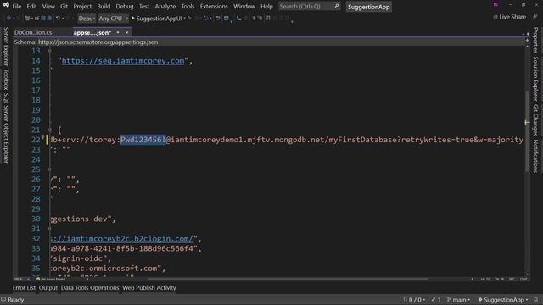Open the main branch dropdown
Image resolution: width=543 pixels, height=305 pixels.
tap(458, 300)
